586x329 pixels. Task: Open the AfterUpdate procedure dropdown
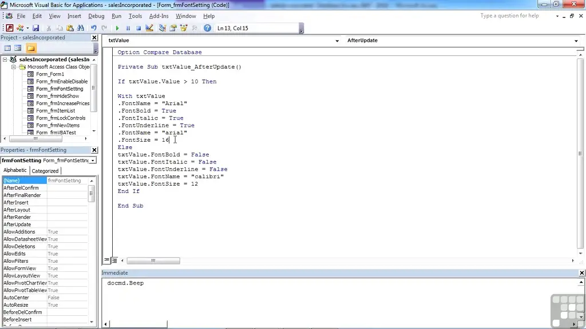(x=576, y=41)
